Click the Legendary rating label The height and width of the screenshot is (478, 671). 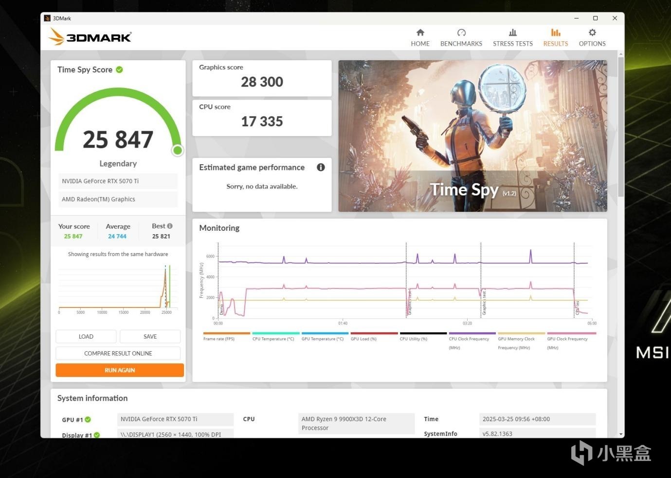point(118,164)
